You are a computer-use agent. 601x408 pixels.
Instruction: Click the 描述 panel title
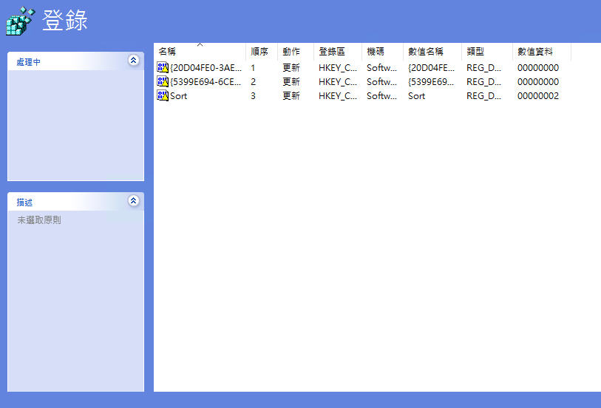click(25, 203)
